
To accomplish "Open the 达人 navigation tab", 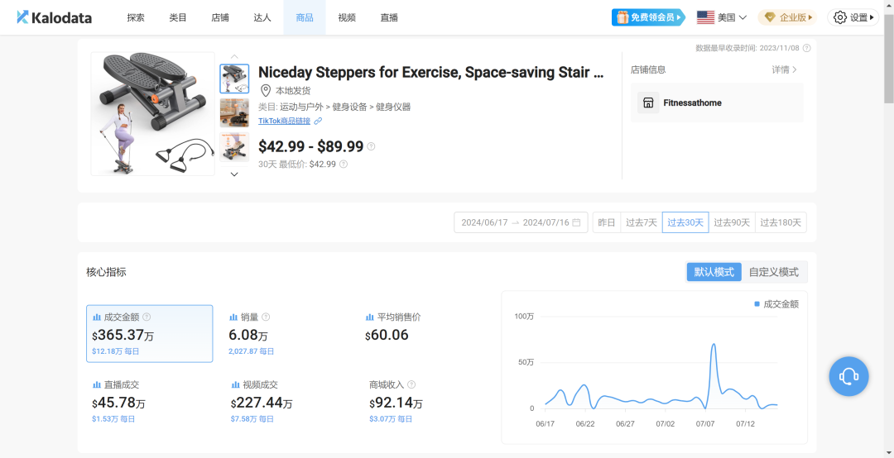I will click(x=262, y=17).
